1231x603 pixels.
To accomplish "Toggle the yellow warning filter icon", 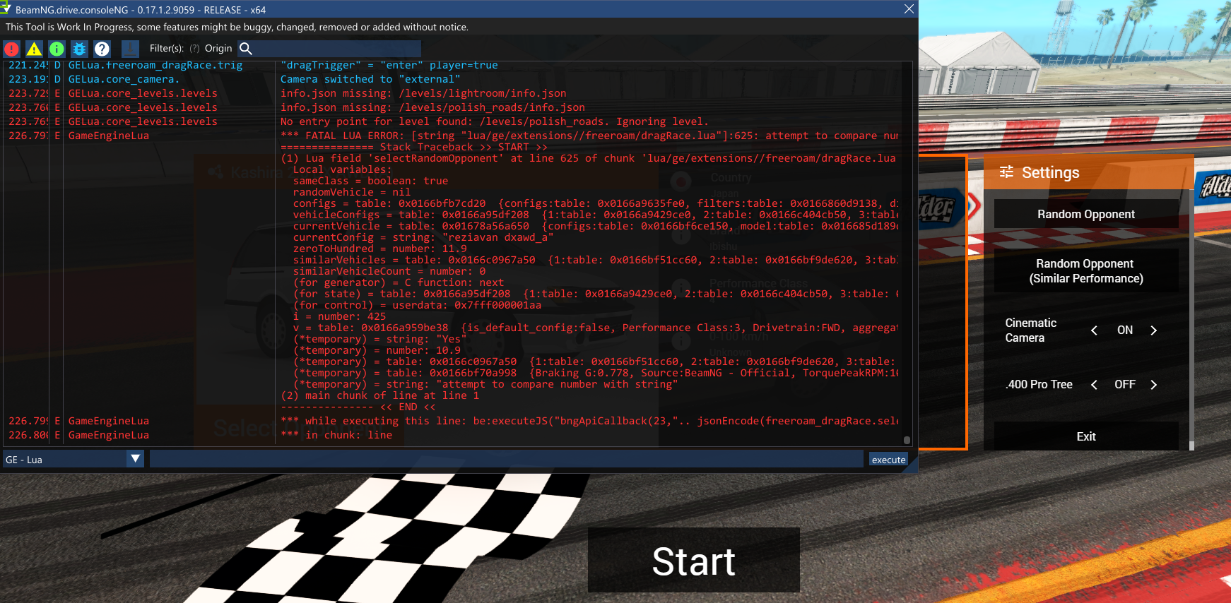I will [x=34, y=49].
